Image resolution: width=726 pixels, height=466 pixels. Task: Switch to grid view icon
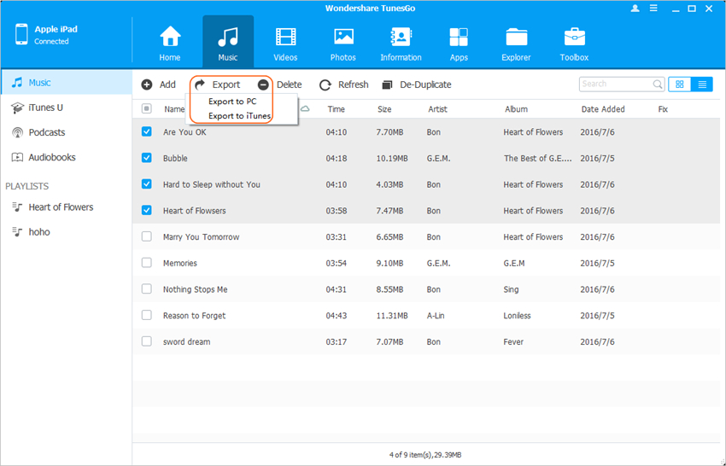(680, 84)
